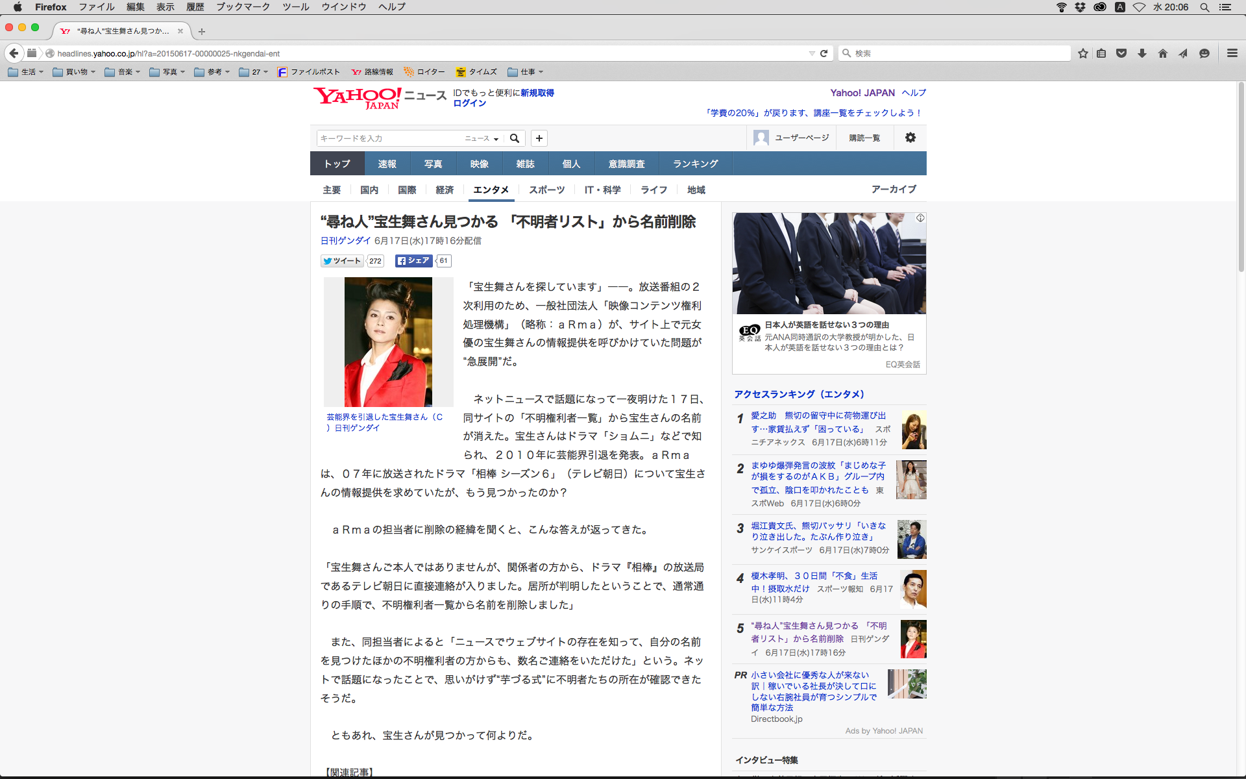Open the Firefox hamburger menu
Screen dimensions: 1246x779
[x=1232, y=53]
